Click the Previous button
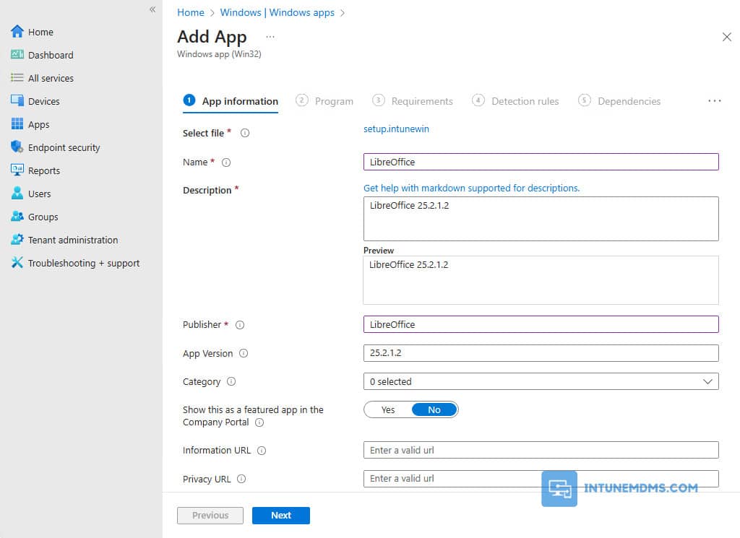Image resolution: width=740 pixels, height=538 pixels. click(x=210, y=516)
